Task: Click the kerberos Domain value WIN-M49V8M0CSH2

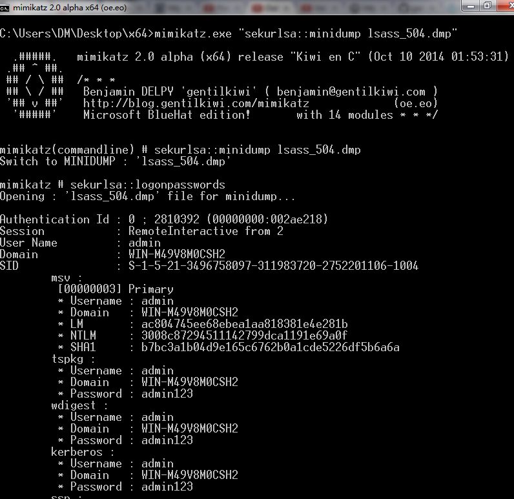Action: (190, 475)
